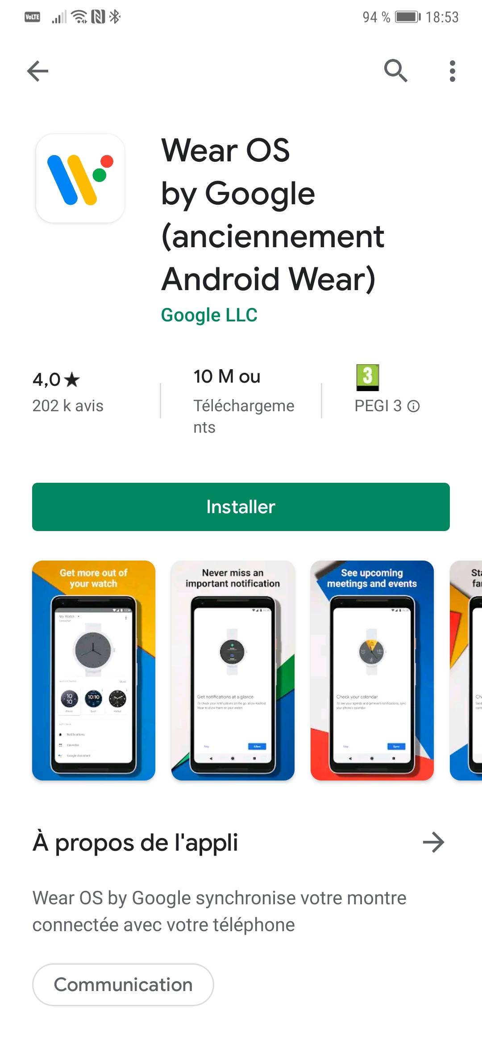
Task: Open the partially visible fourth screenshot
Action: [x=466, y=671]
